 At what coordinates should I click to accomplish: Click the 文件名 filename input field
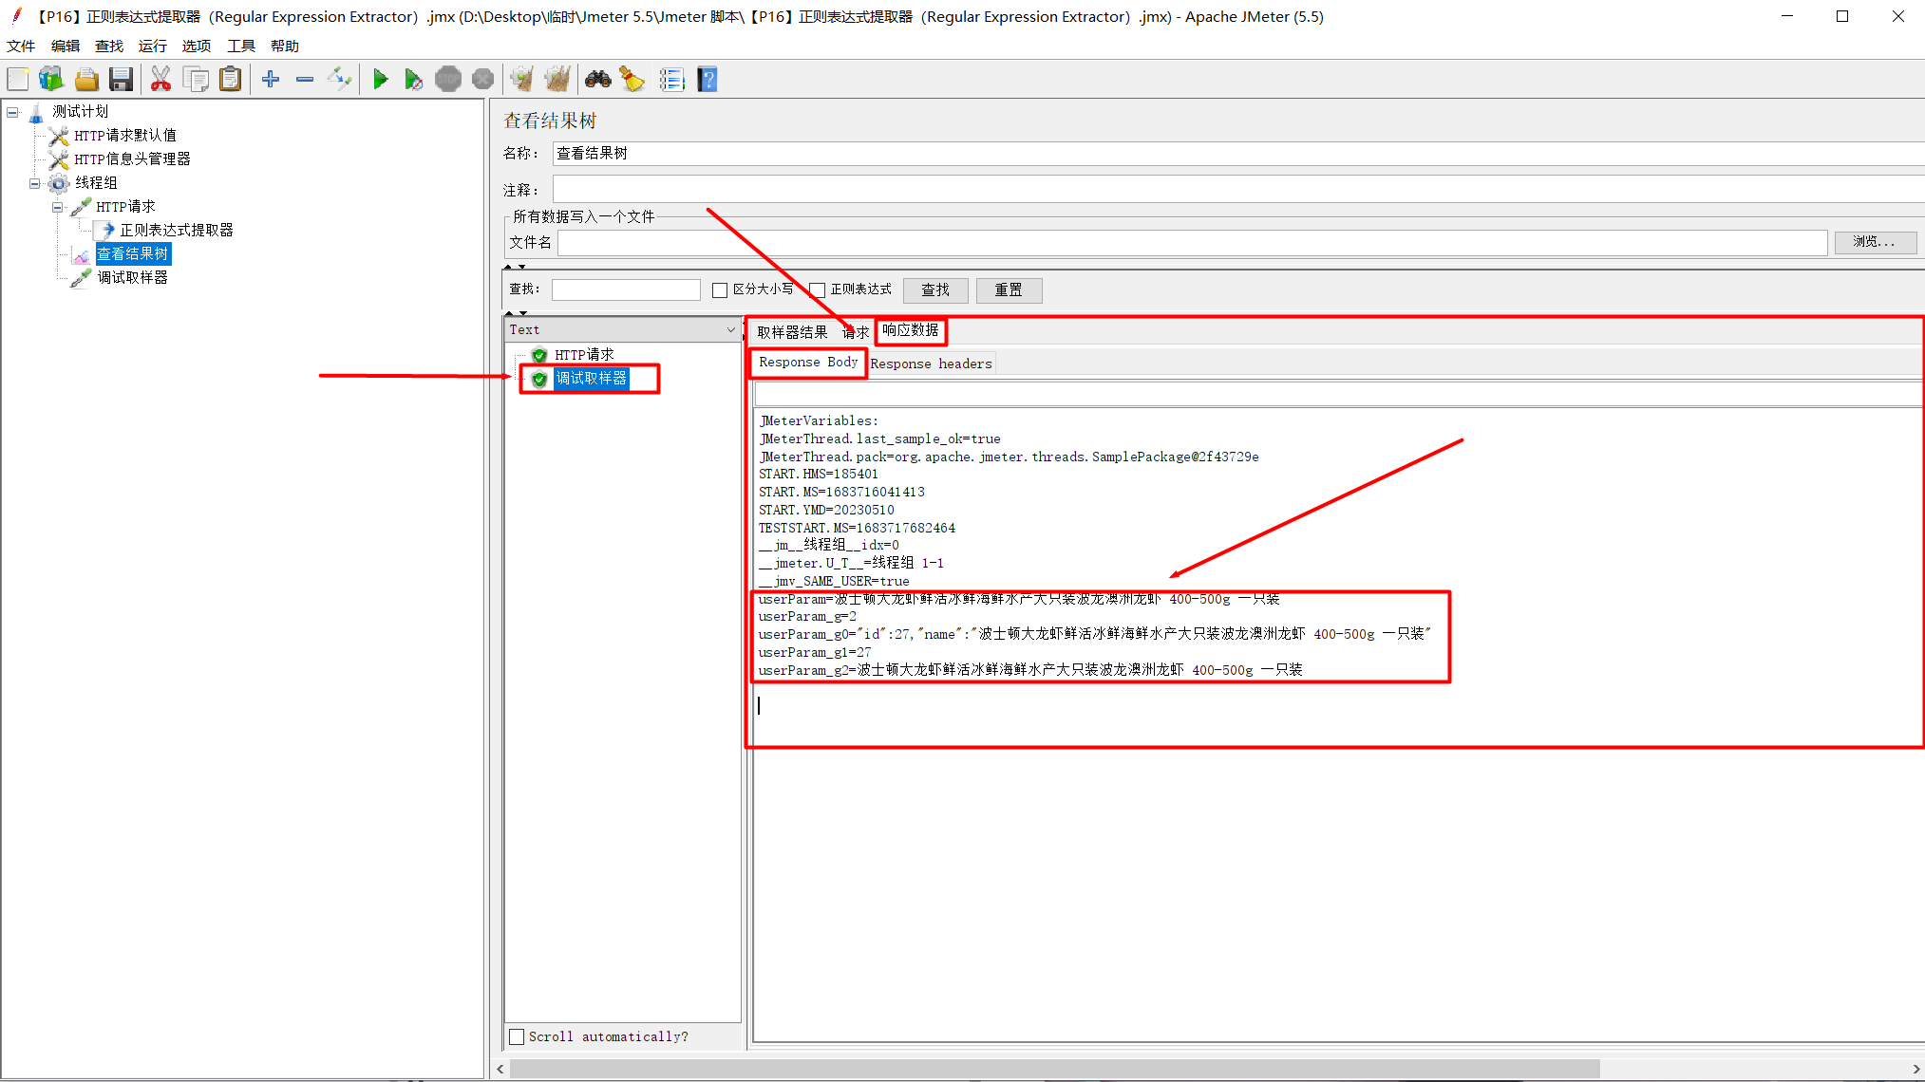pos(1192,243)
